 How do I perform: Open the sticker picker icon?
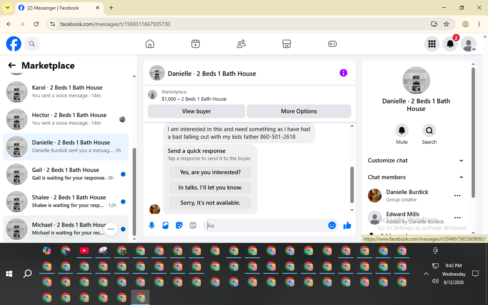tap(179, 225)
